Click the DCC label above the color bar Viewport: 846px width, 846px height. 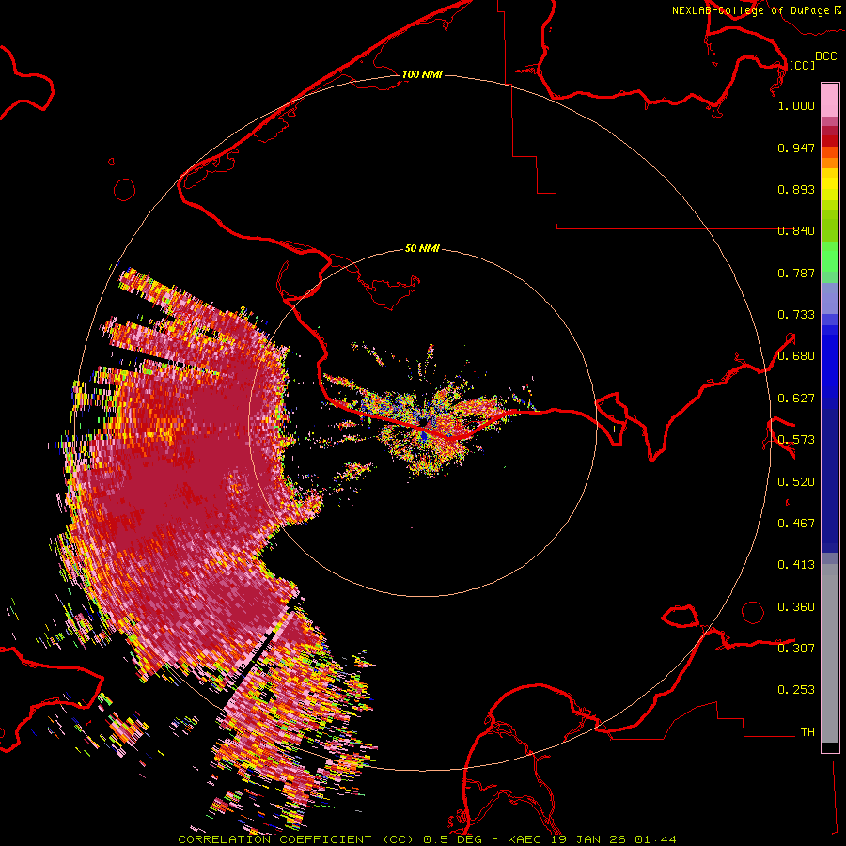(x=826, y=56)
